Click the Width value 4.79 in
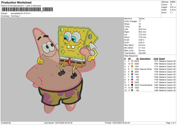 click(173, 10)
